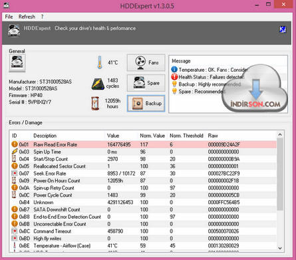
Task: Select the Command Timeout row
Action: pos(143,231)
